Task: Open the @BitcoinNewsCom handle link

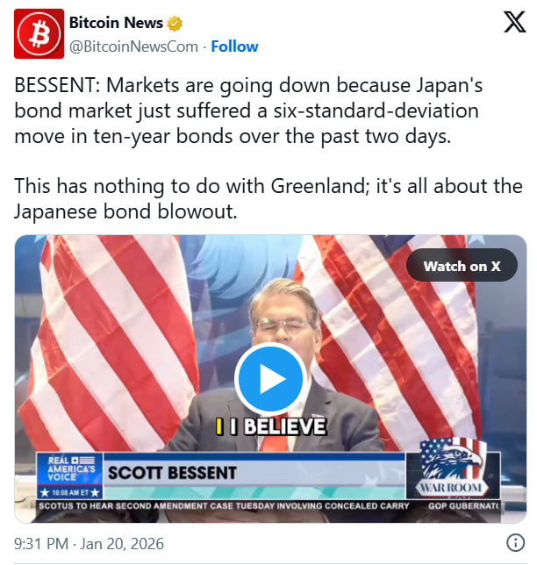Action: click(x=133, y=46)
